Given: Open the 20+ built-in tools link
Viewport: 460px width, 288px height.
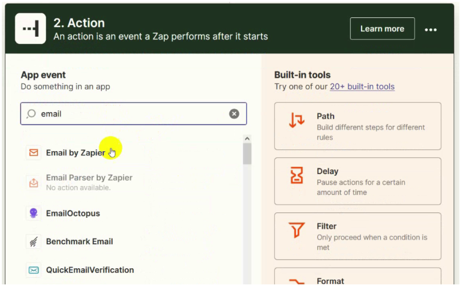Looking at the screenshot, I should click(x=362, y=86).
